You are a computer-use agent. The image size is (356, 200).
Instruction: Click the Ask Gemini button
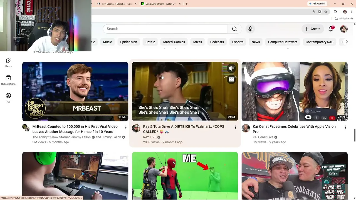(x=317, y=4)
